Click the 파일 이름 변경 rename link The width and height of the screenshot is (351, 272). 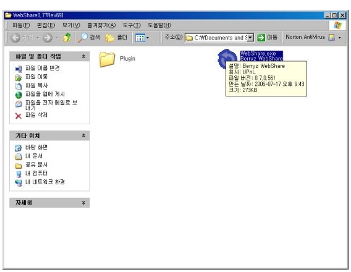43,68
